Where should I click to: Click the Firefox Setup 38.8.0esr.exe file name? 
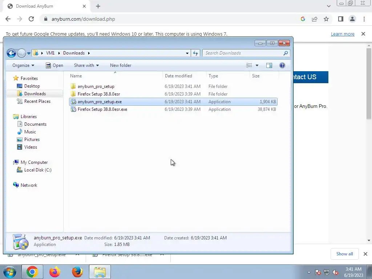coord(102,109)
